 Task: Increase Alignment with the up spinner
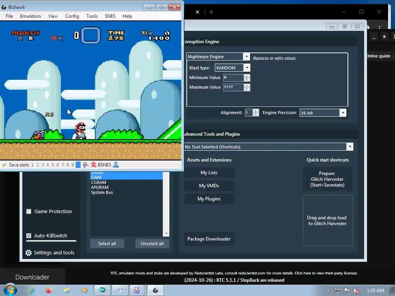point(256,111)
